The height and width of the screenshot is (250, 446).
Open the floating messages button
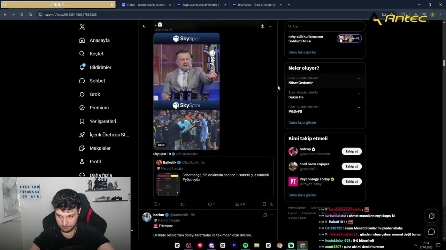pyautogui.click(x=431, y=232)
